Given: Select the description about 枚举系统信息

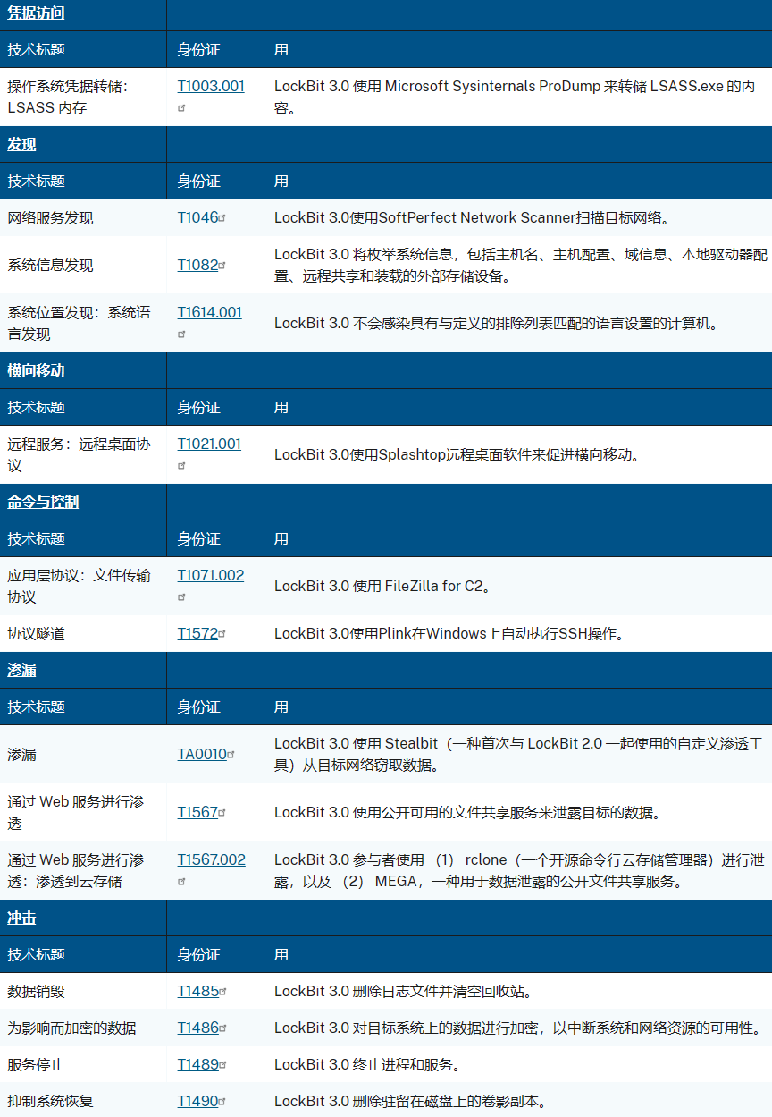Looking at the screenshot, I should pos(520,266).
